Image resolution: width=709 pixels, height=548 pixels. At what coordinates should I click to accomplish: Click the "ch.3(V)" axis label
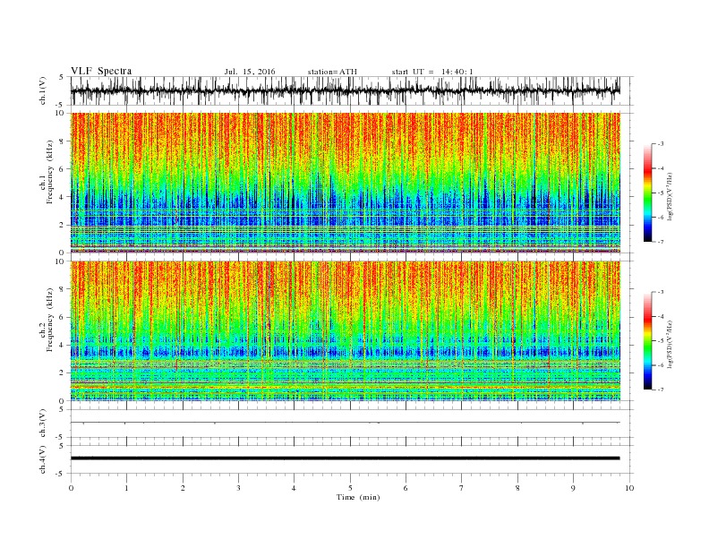pyautogui.click(x=43, y=424)
